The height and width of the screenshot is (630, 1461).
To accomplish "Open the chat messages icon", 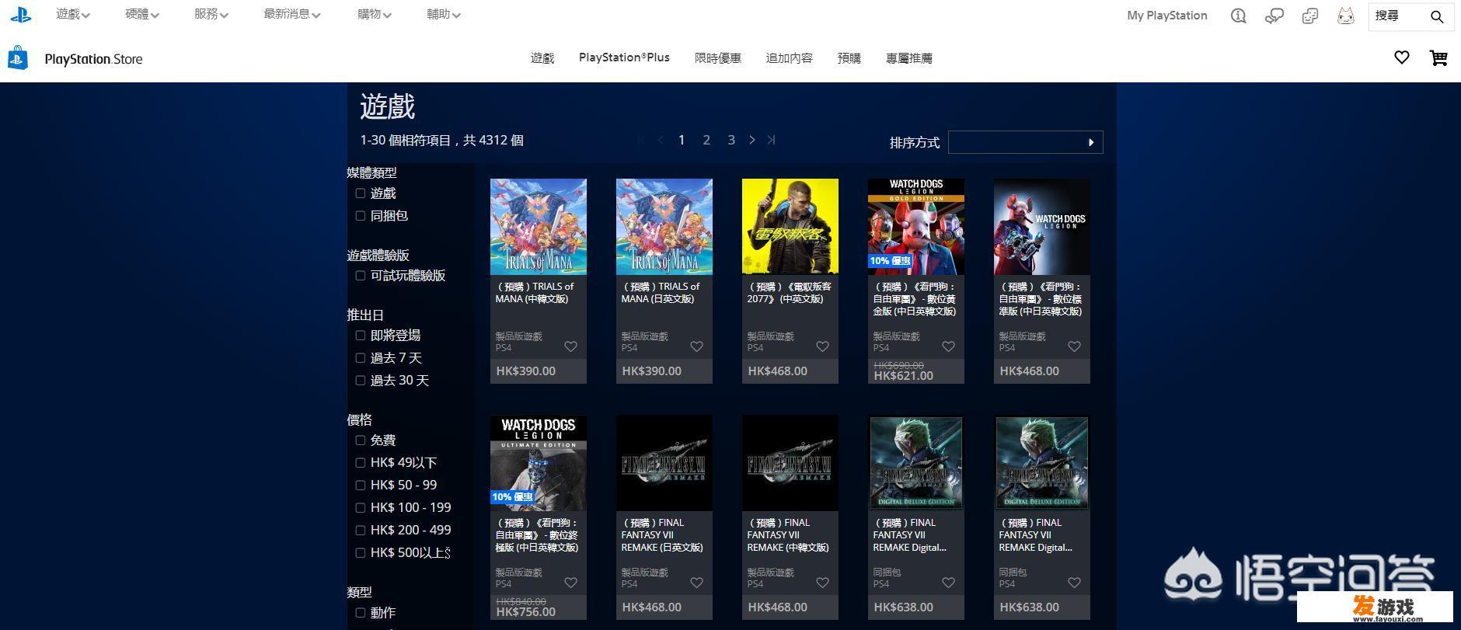I will (1274, 16).
